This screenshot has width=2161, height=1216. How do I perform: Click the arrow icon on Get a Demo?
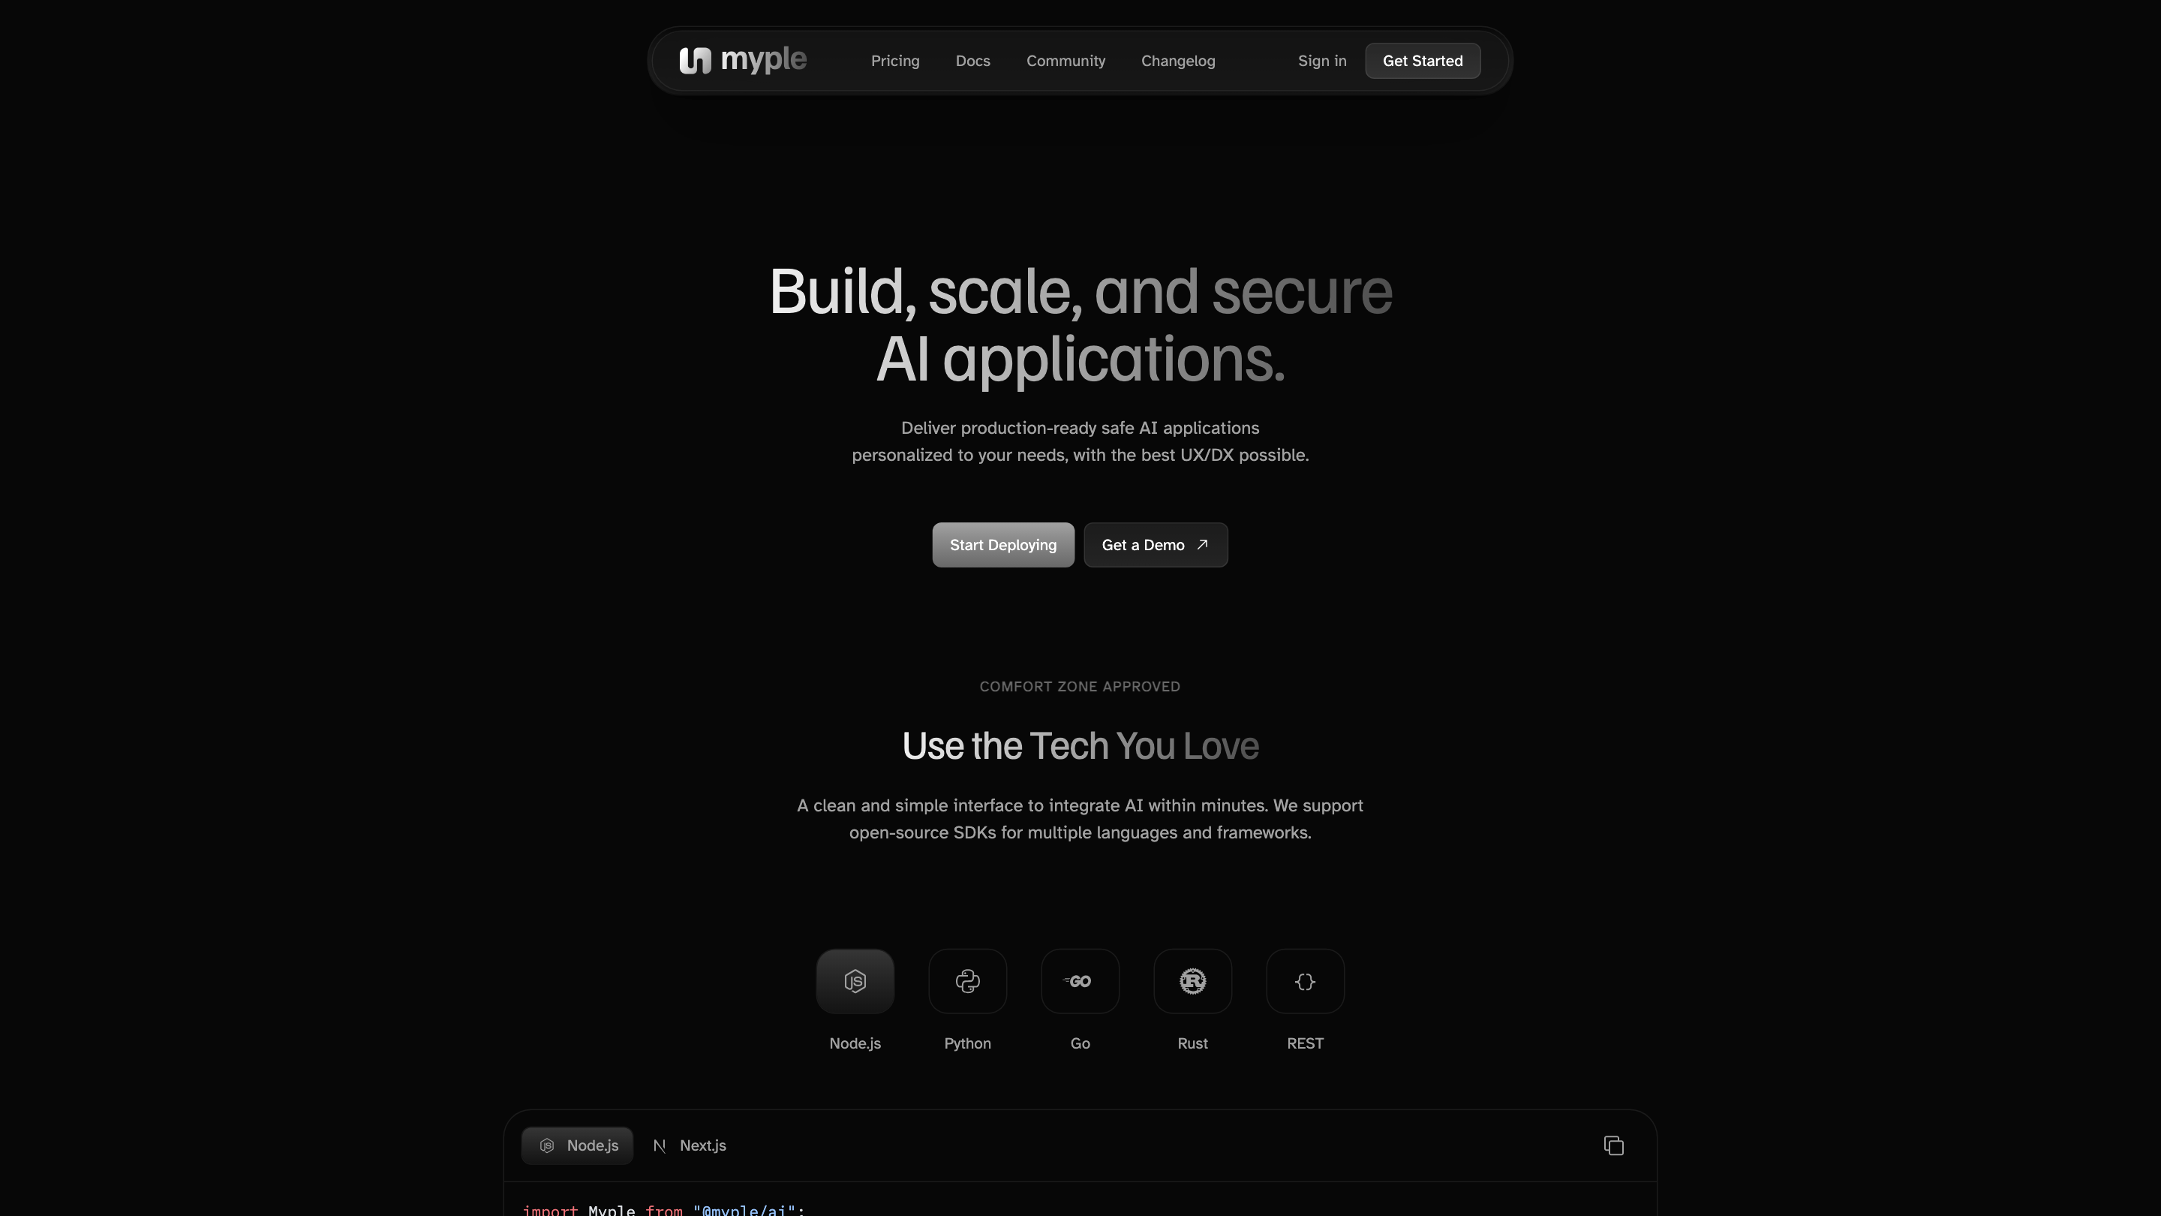click(1201, 545)
